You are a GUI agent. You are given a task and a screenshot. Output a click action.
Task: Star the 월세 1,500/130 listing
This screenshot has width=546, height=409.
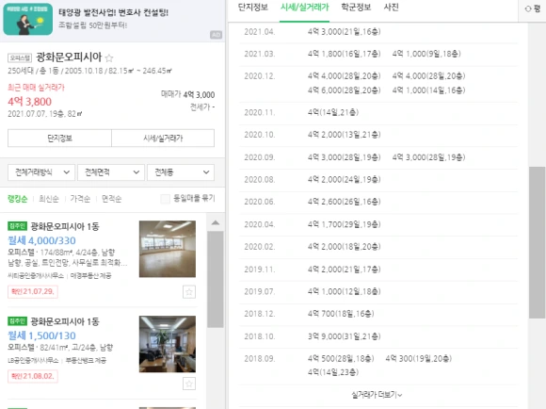tap(189, 384)
